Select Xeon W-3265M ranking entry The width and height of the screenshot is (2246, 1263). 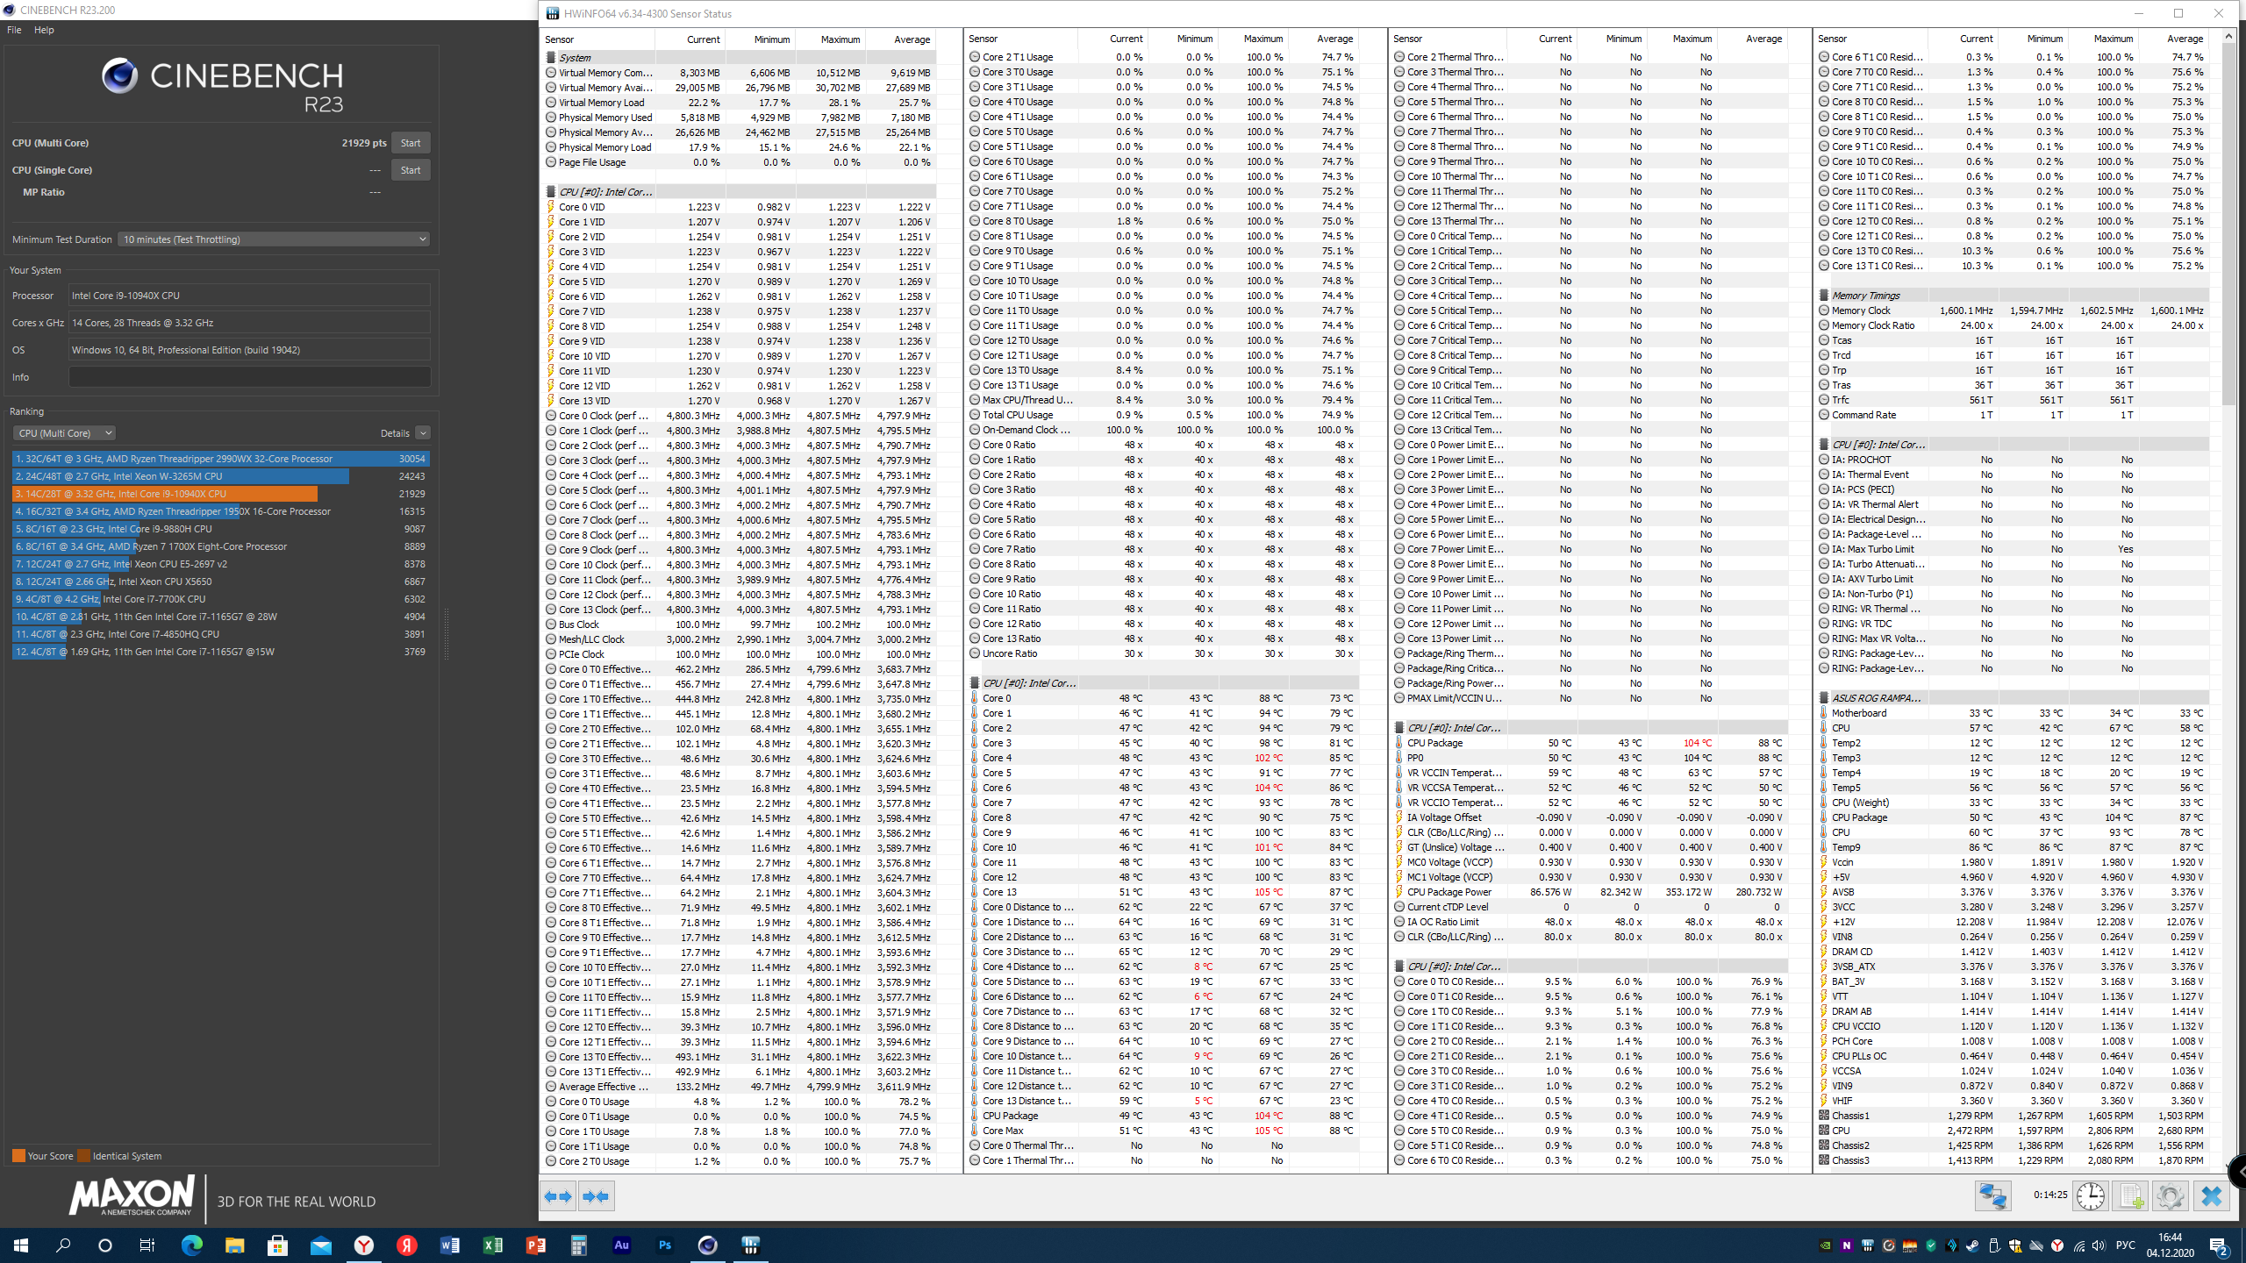click(x=220, y=476)
